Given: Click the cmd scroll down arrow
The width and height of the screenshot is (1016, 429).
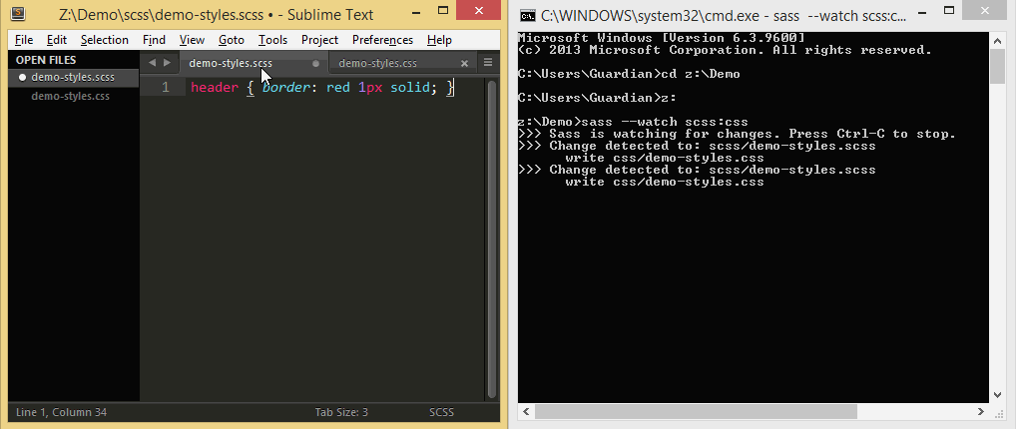Looking at the screenshot, I should [998, 395].
